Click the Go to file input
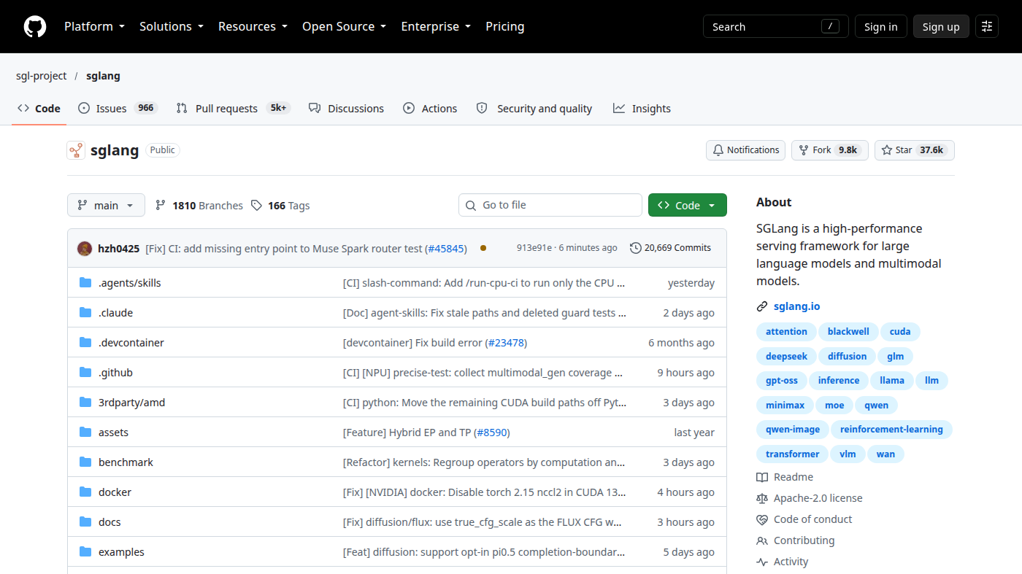The width and height of the screenshot is (1022, 574). (550, 205)
